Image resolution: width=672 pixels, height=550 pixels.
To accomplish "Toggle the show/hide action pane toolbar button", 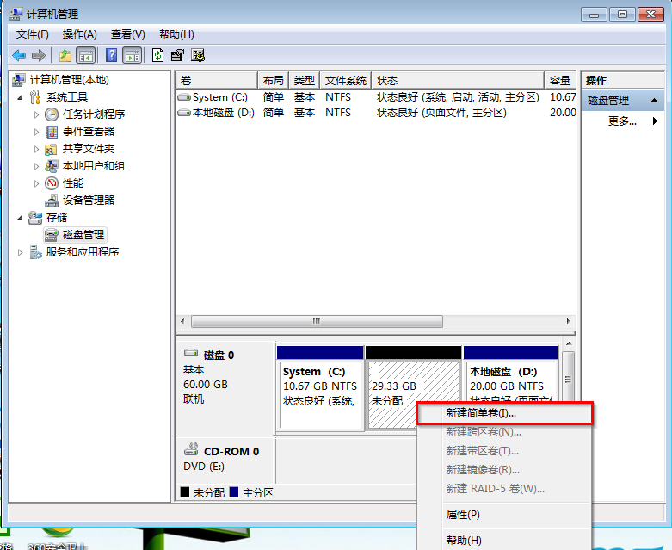I will (132, 55).
